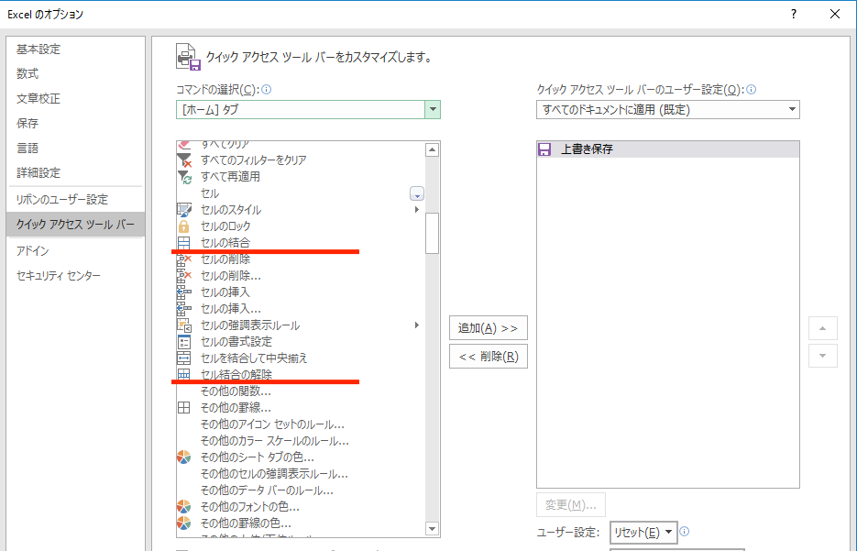Click the すべて再適用 reapply icon
Viewport: 857px width, 551px height.
pos(184,177)
